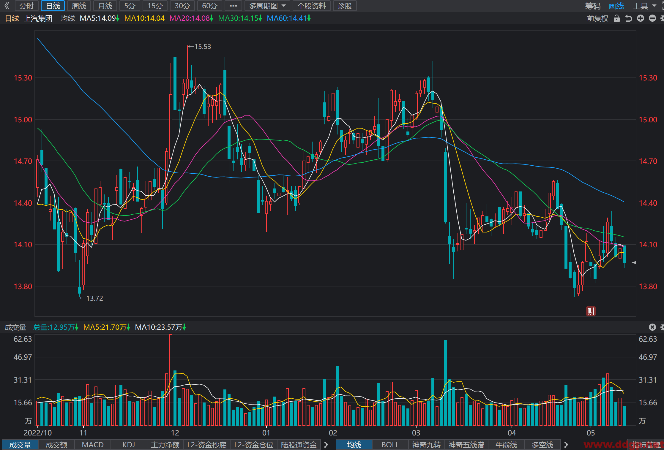Click the MA20:14.08 indicator value
The image size is (664, 450).
click(x=191, y=18)
